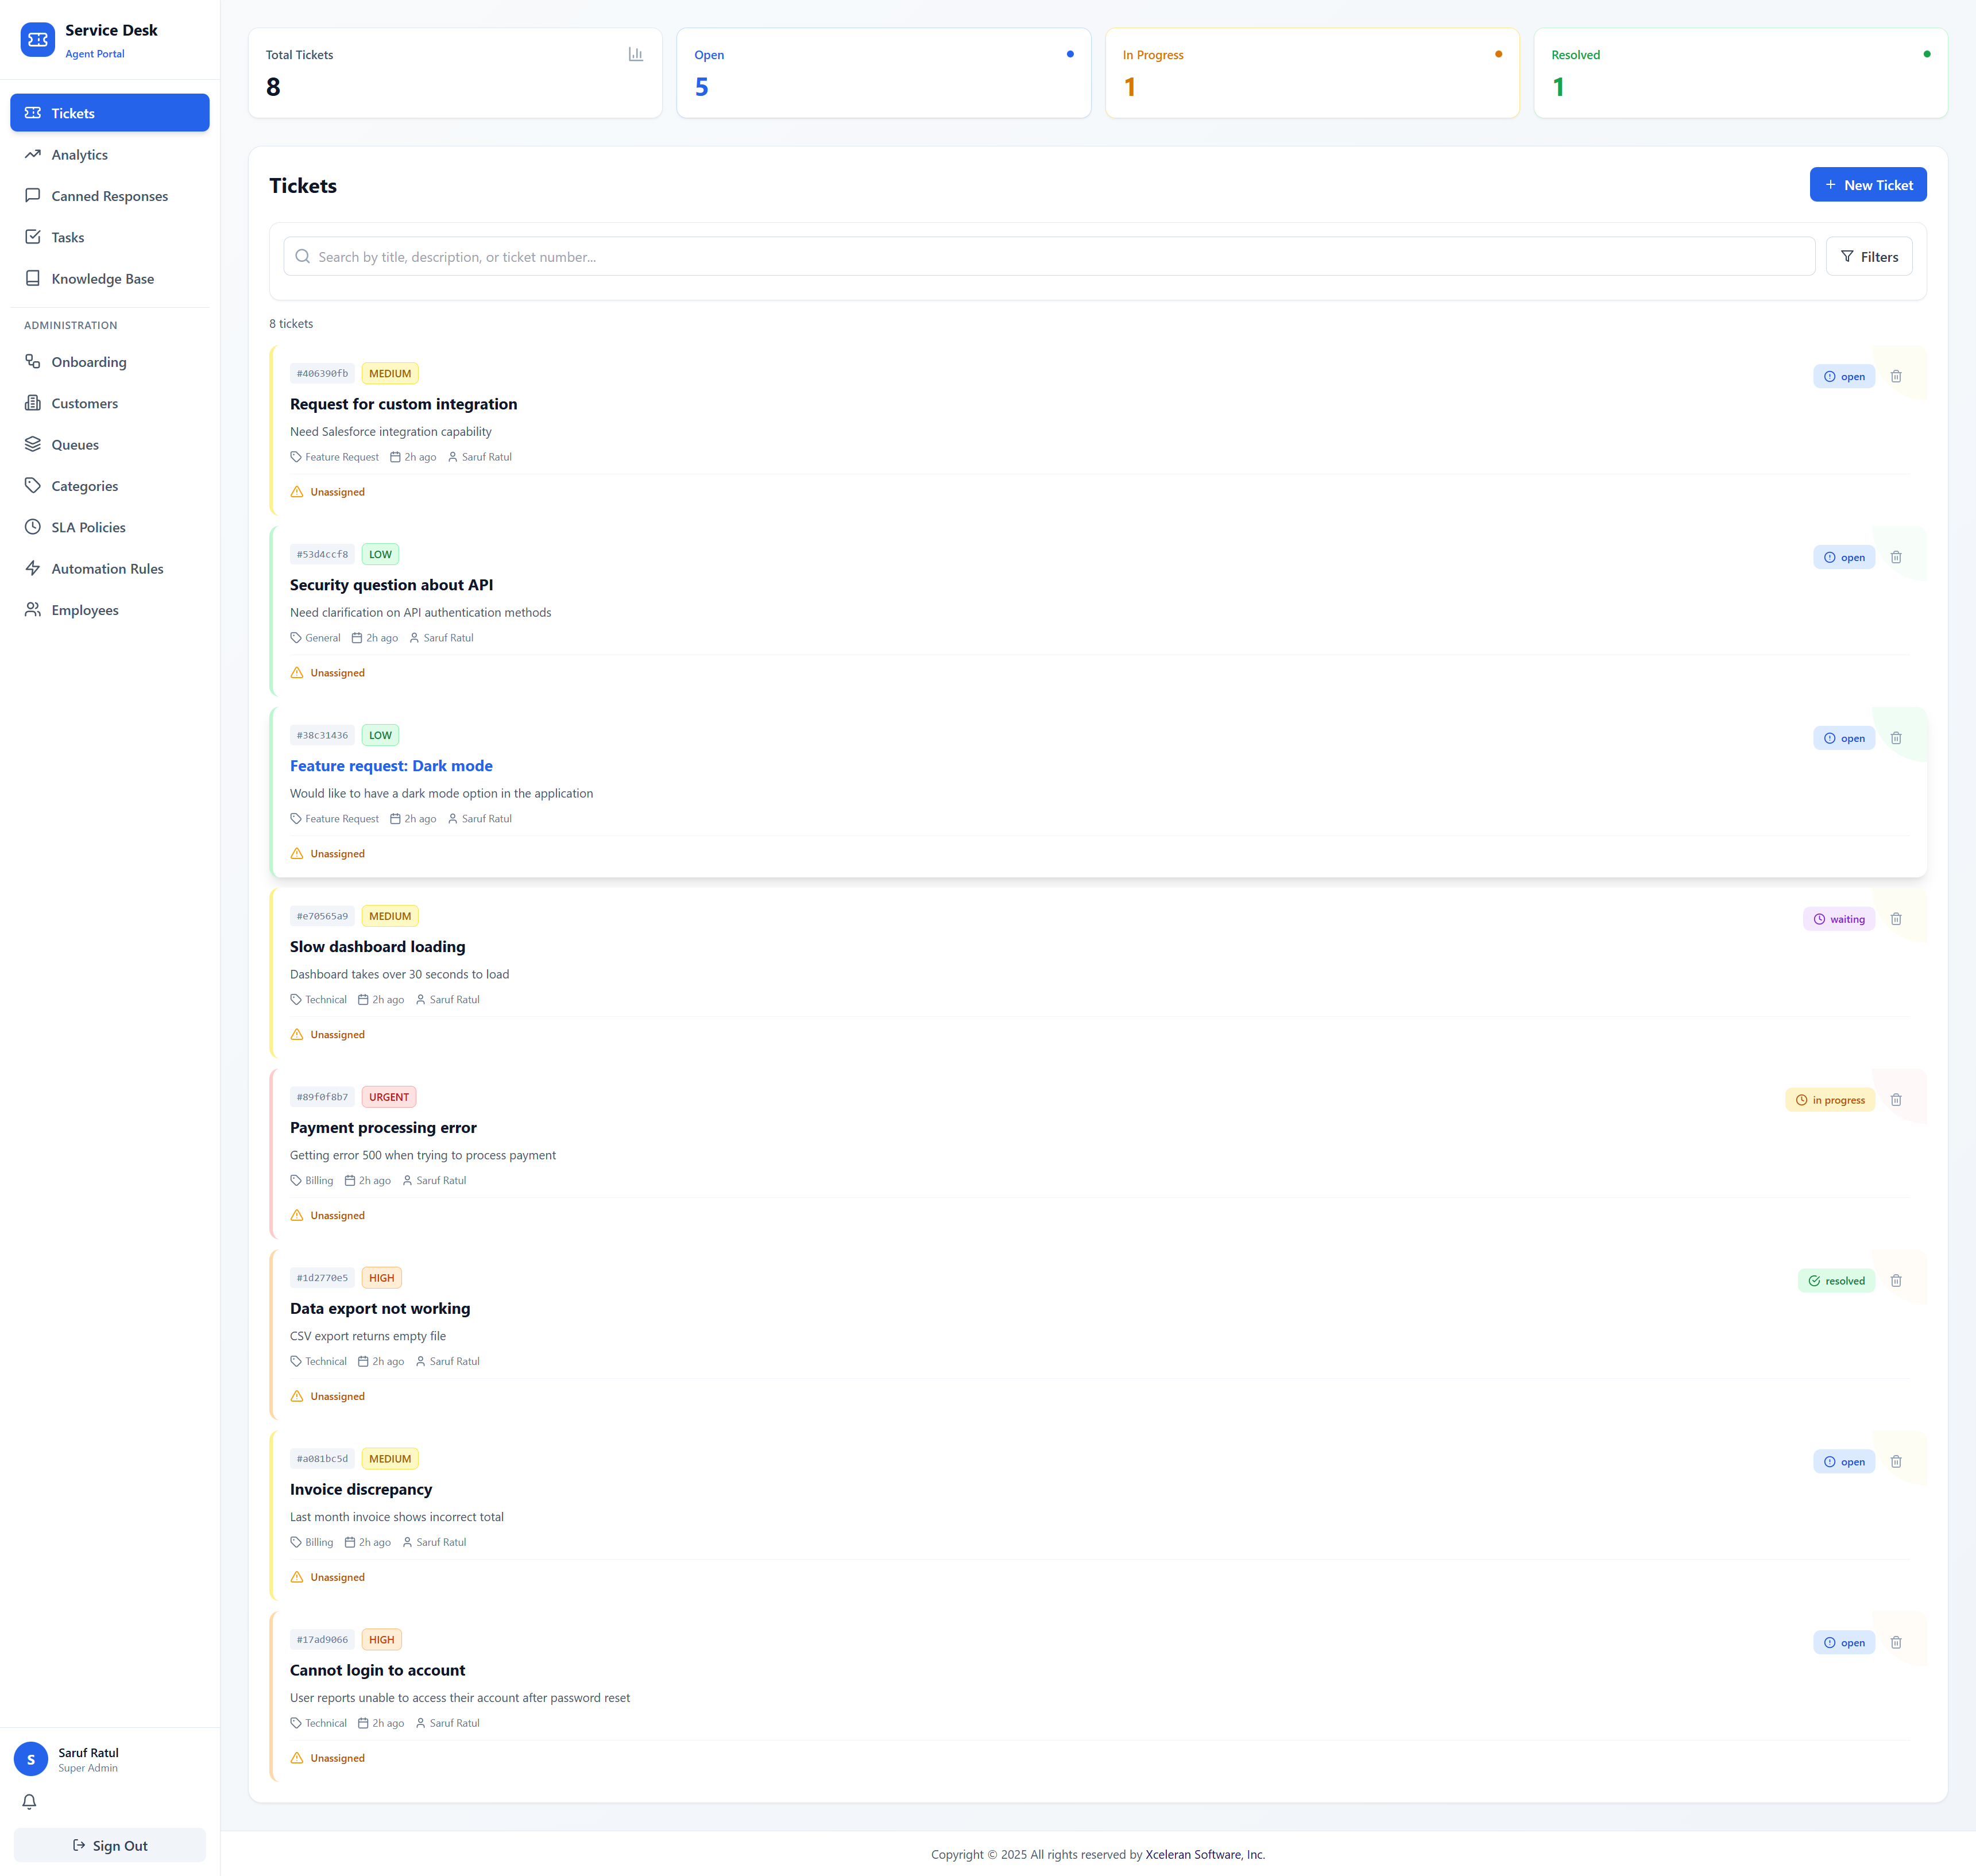Delete the Request for custom integration ticket
Viewport: 1976px width, 1876px height.
[x=1896, y=376]
